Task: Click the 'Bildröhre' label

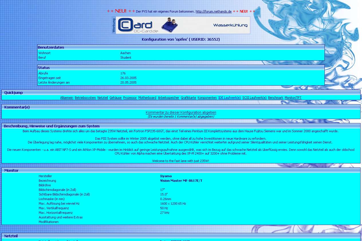Action: pyautogui.click(x=45, y=185)
